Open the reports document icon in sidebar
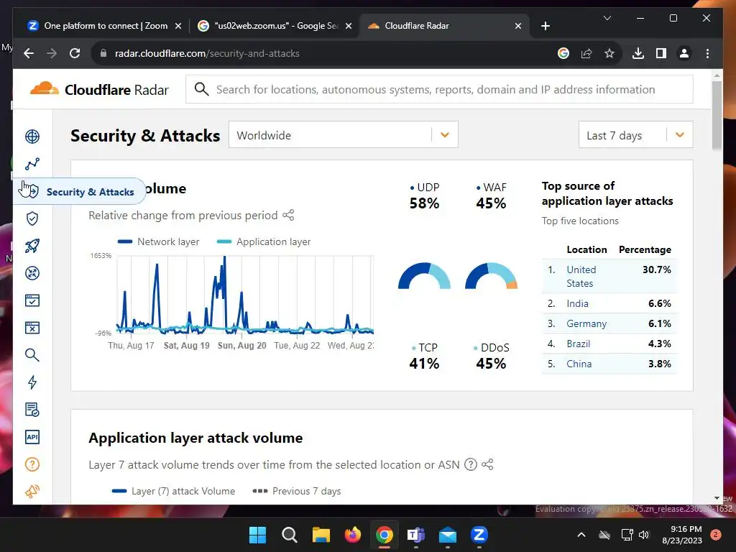 click(32, 409)
